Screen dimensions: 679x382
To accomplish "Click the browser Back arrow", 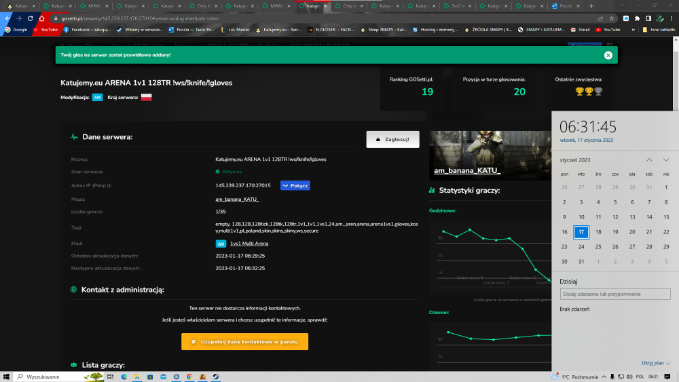I will point(7,18).
